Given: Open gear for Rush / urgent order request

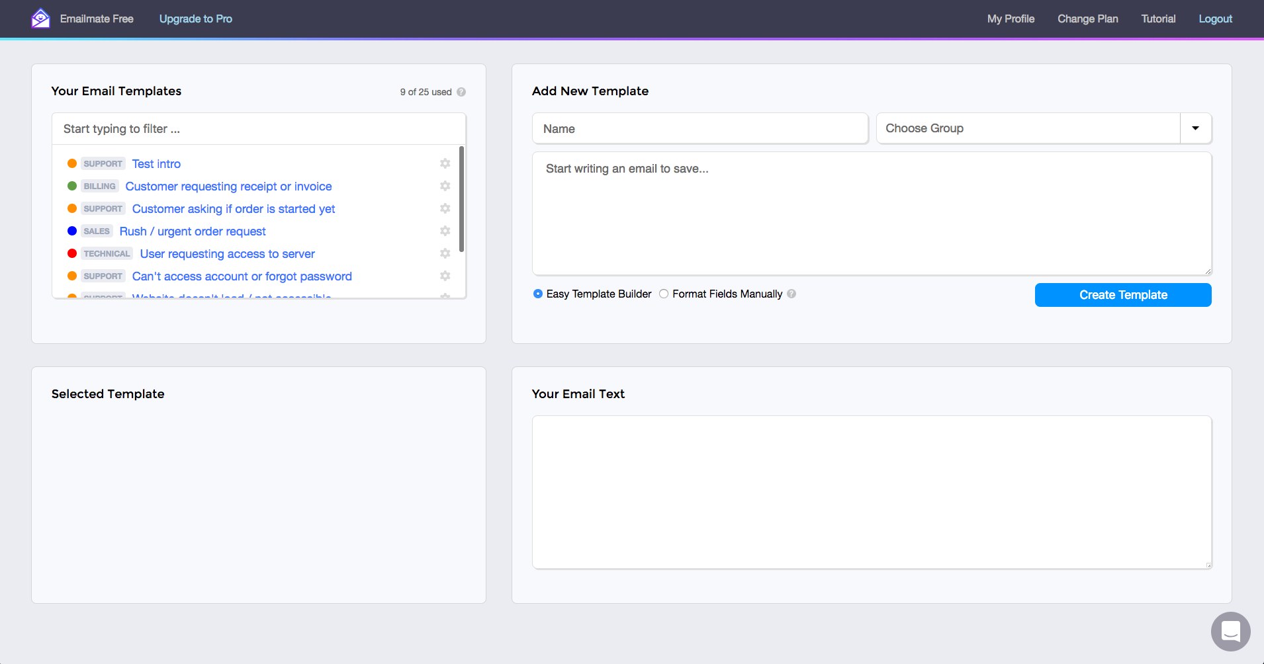Looking at the screenshot, I should coord(445,231).
